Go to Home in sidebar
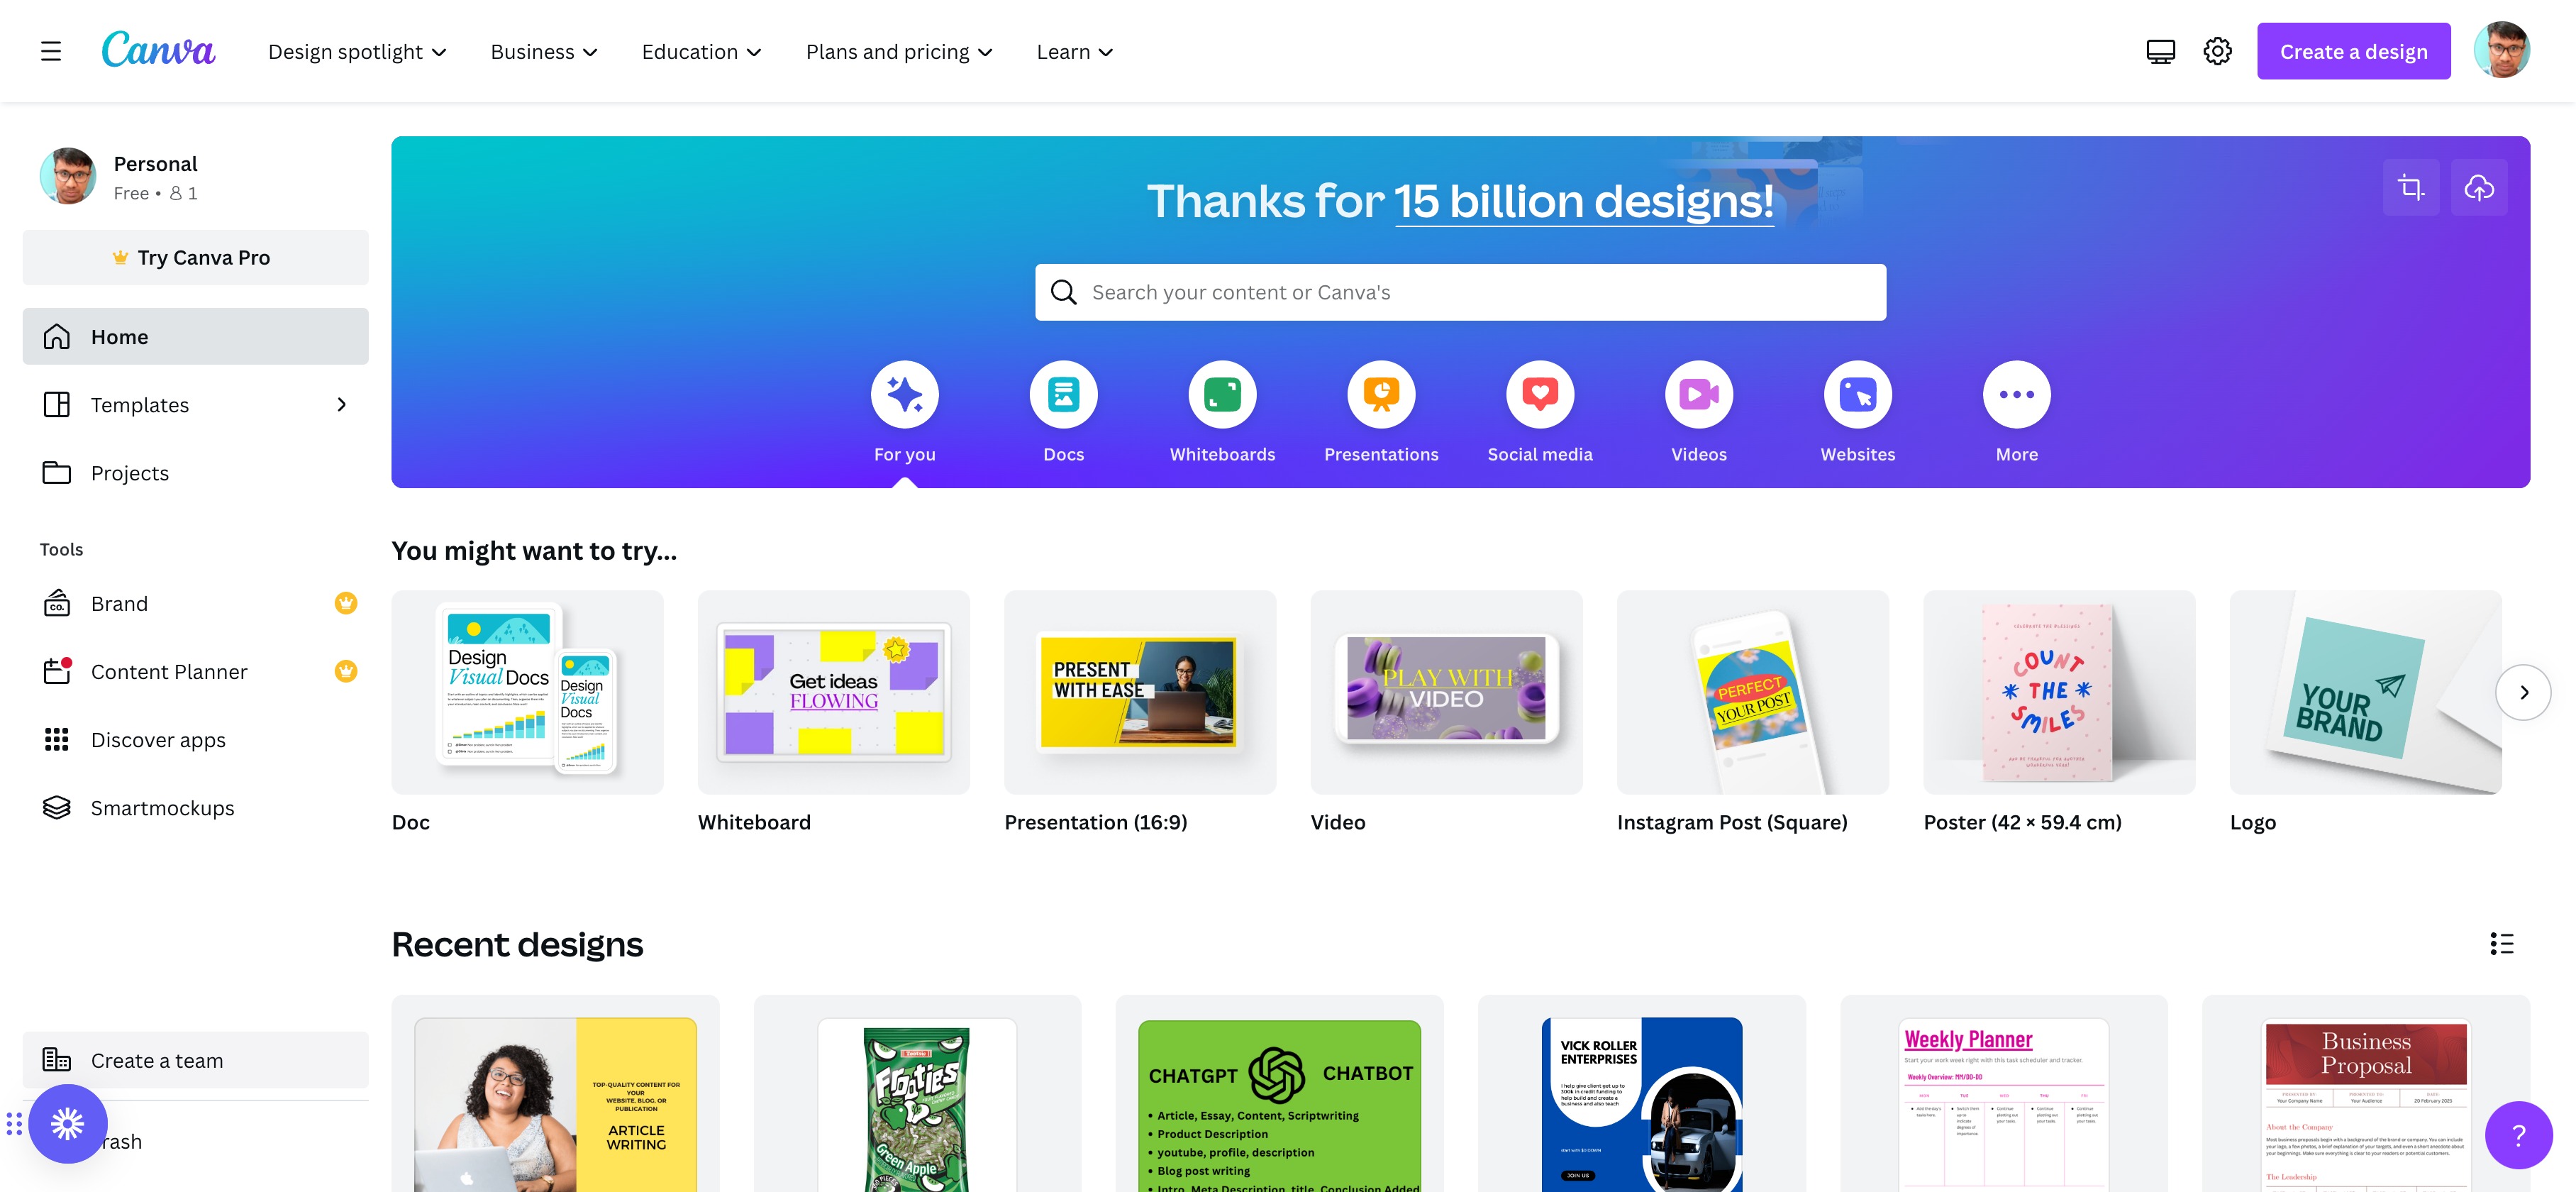 pos(195,336)
